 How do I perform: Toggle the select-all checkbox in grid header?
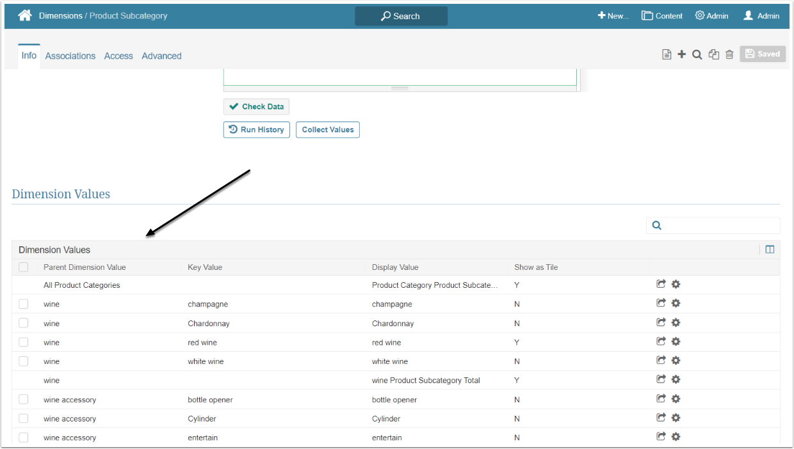coord(24,267)
